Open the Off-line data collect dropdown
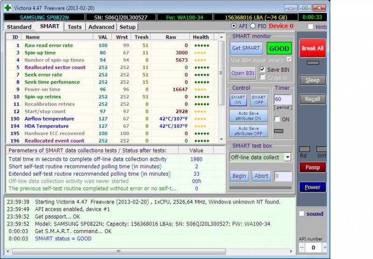The width and height of the screenshot is (373, 259). [x=287, y=157]
